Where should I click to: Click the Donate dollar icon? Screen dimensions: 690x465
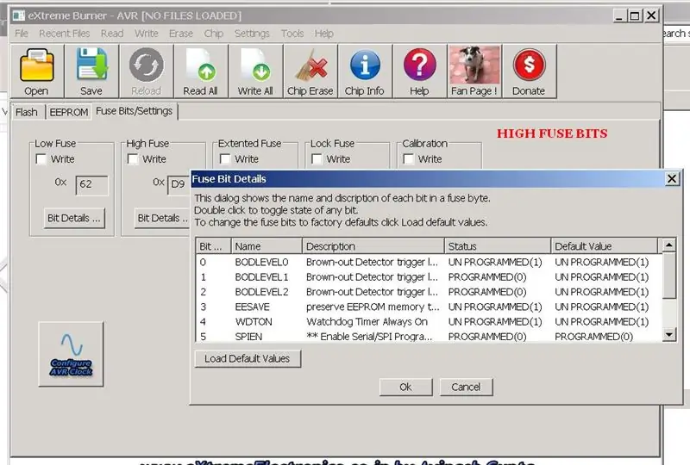(x=529, y=65)
